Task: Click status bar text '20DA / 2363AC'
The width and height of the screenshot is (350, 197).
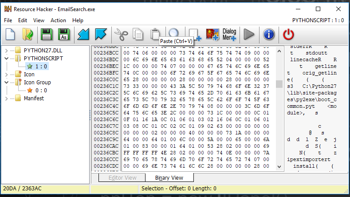Action: tap(22, 189)
